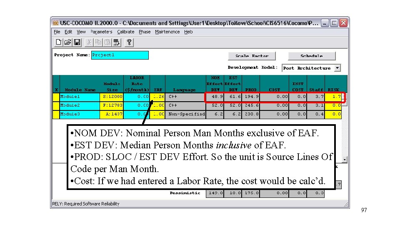The image size is (400, 225).
Task: Toggle the X selector for Module3
Action: point(56,114)
